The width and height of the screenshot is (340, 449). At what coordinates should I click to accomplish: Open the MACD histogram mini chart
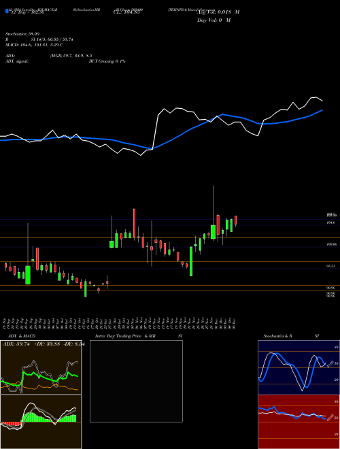pos(41,422)
